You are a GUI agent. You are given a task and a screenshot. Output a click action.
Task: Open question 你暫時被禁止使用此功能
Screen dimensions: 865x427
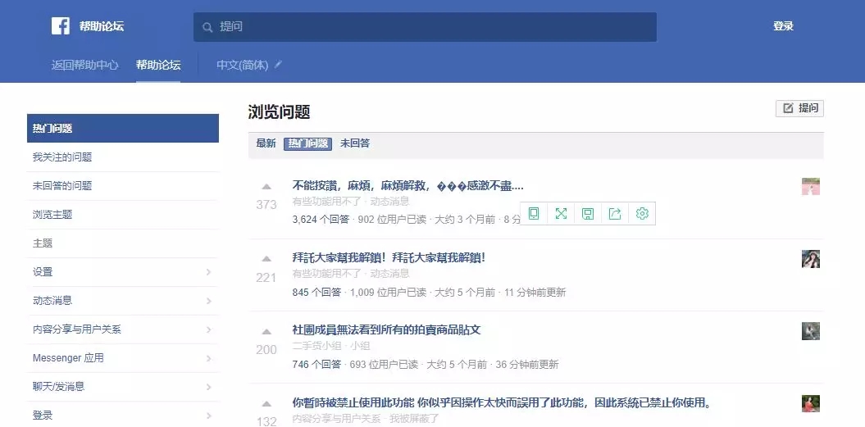tap(502, 402)
